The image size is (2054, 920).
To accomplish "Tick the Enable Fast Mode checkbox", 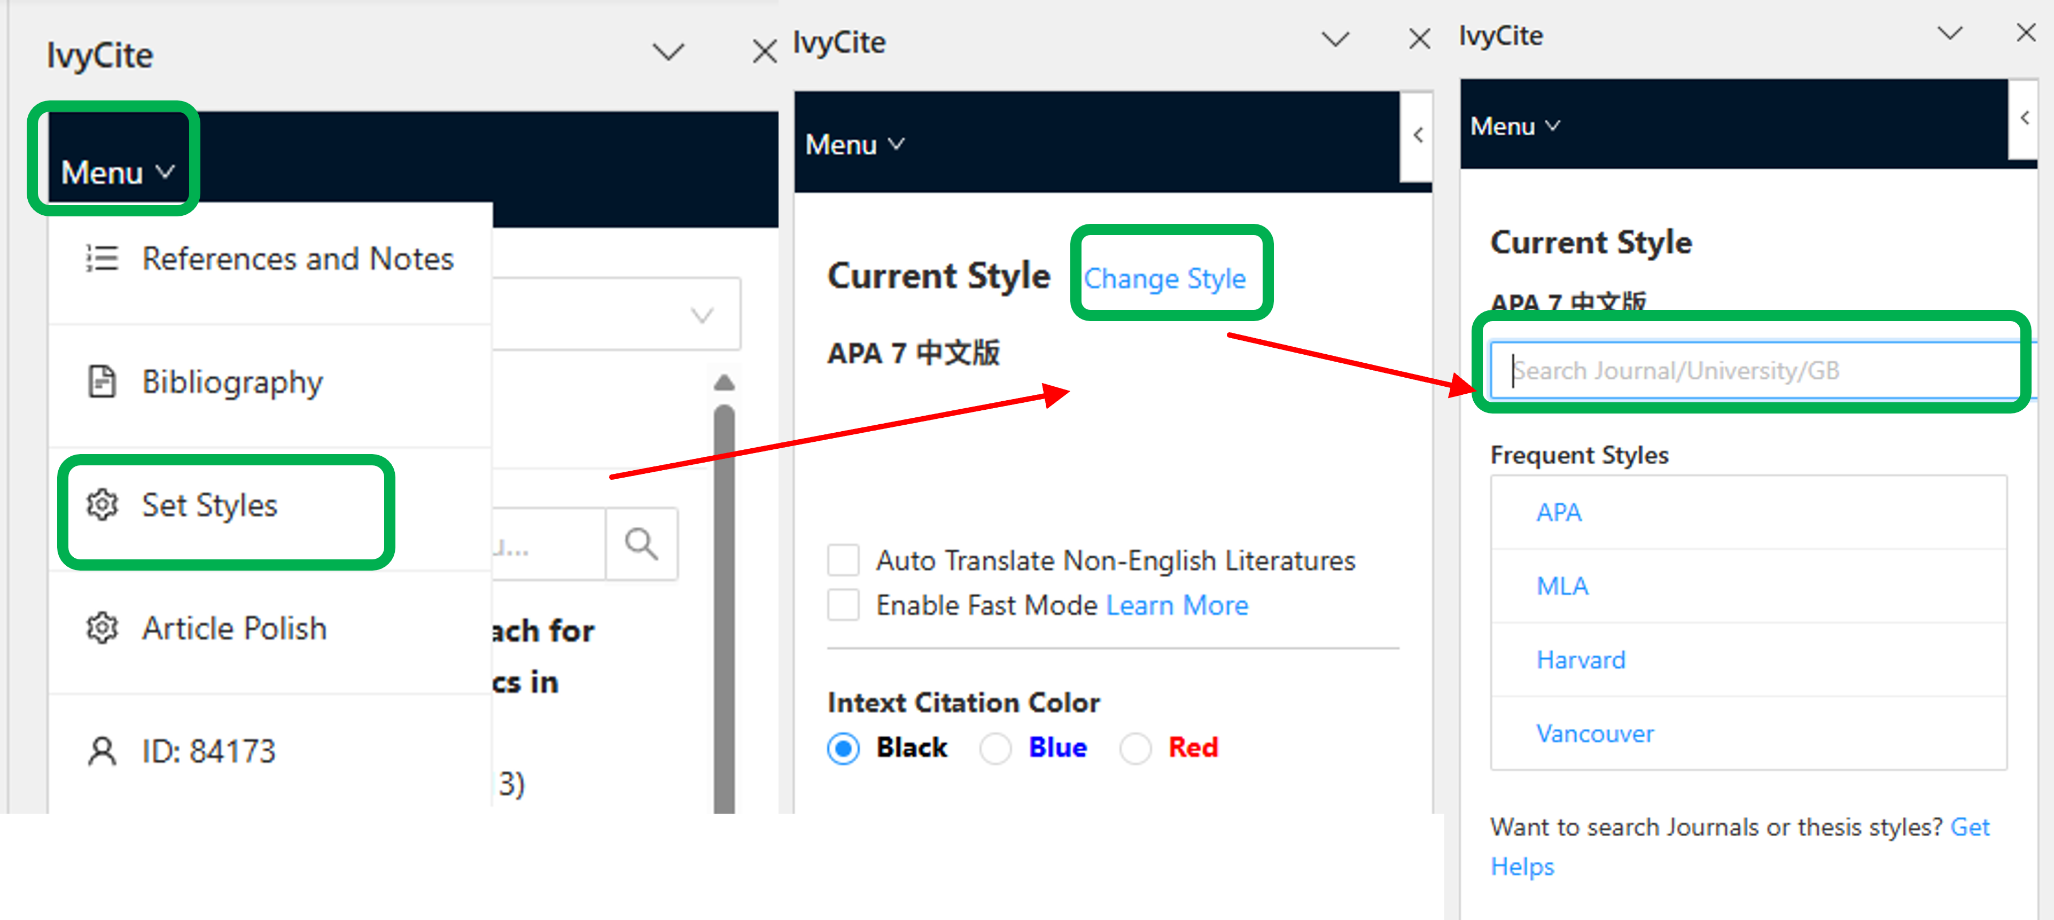I will pyautogui.click(x=843, y=605).
